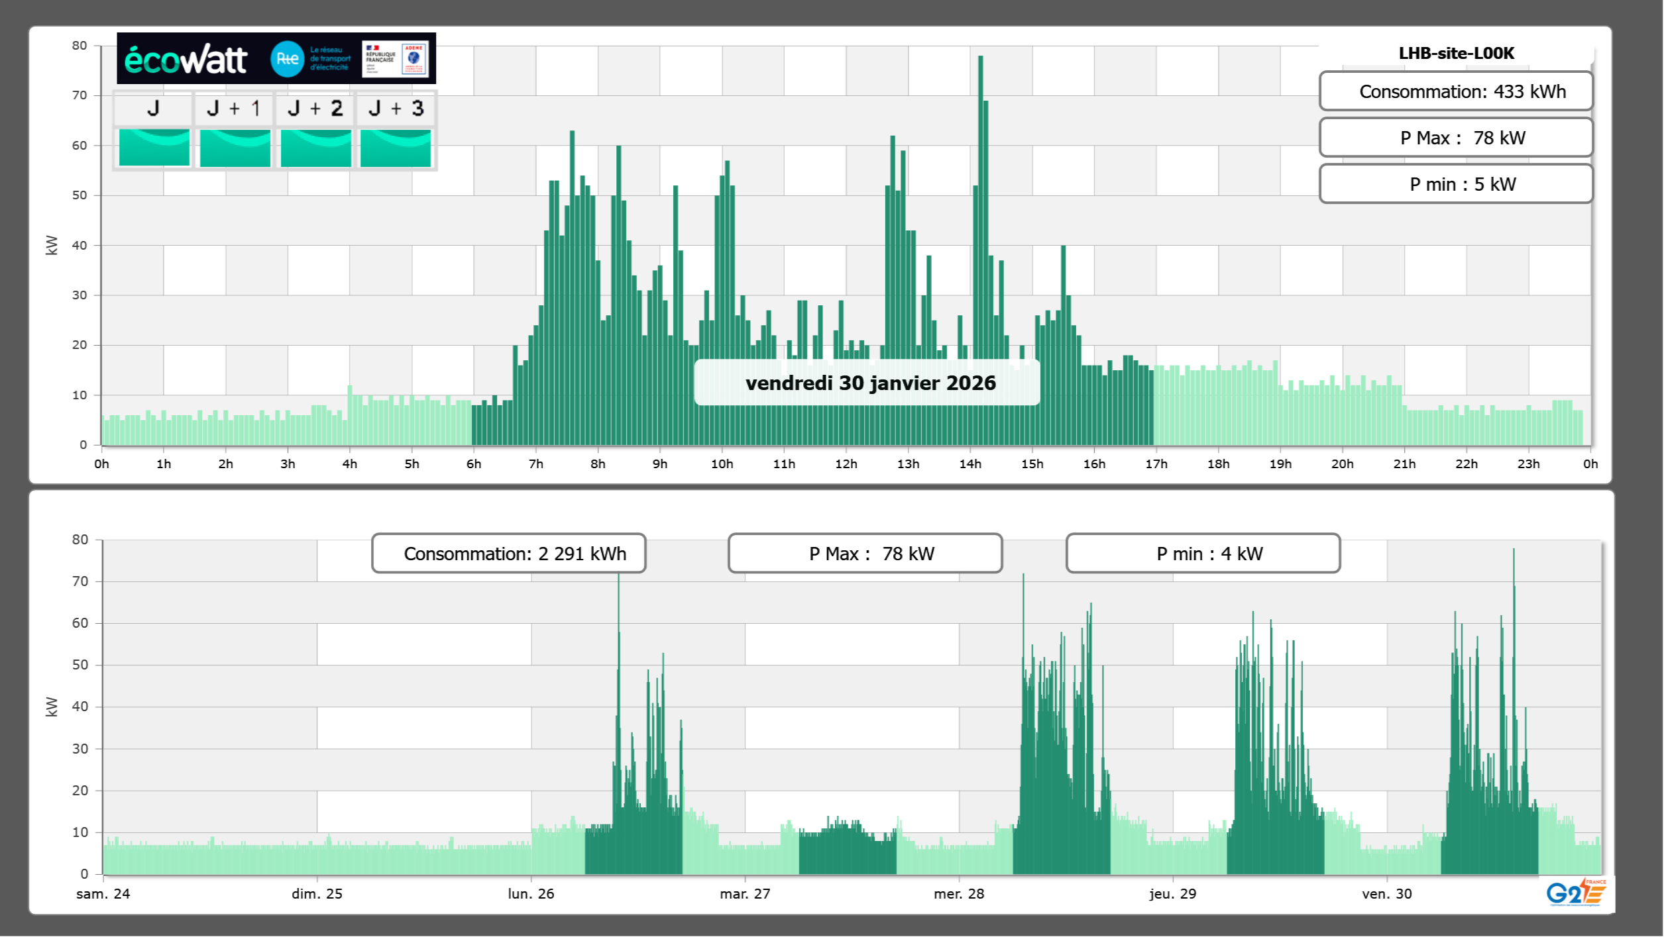Image resolution: width=1664 pixels, height=937 pixels.
Task: Click the J day header
Action: tap(153, 109)
